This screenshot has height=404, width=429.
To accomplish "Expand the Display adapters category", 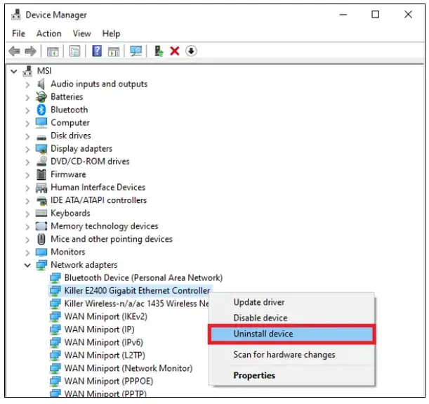I will pos(27,149).
